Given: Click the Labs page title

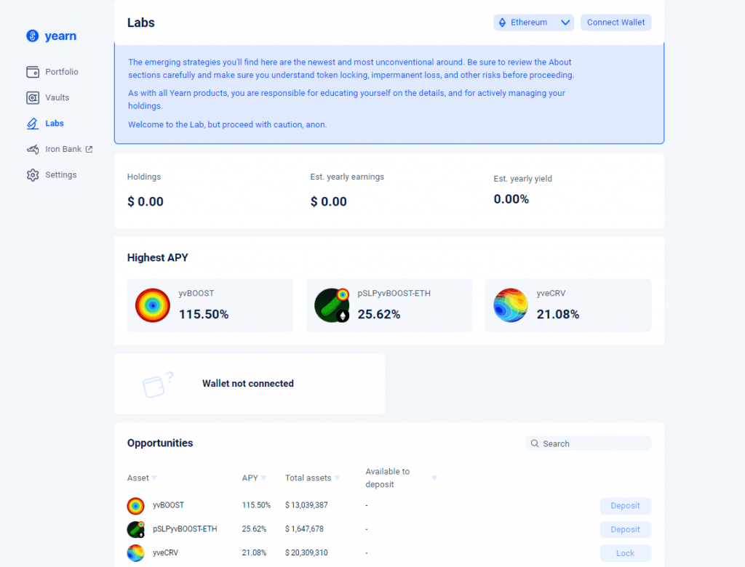Looking at the screenshot, I should click(140, 23).
